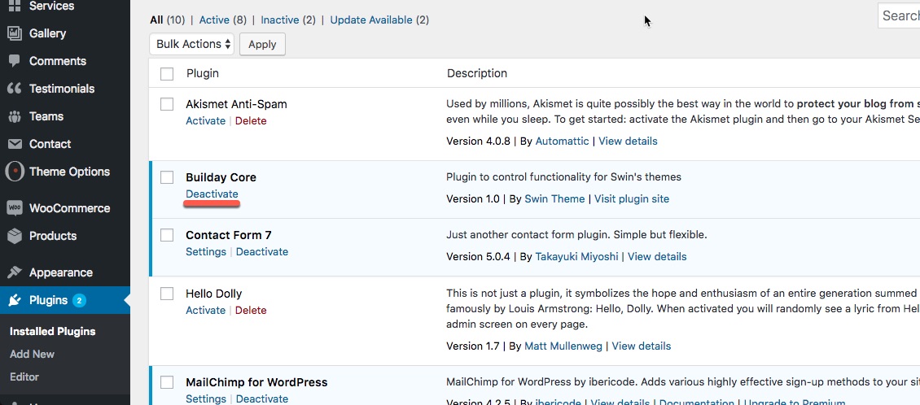Activate the Akismet Anti-Spam plugin
This screenshot has width=920, height=405.
(x=205, y=120)
